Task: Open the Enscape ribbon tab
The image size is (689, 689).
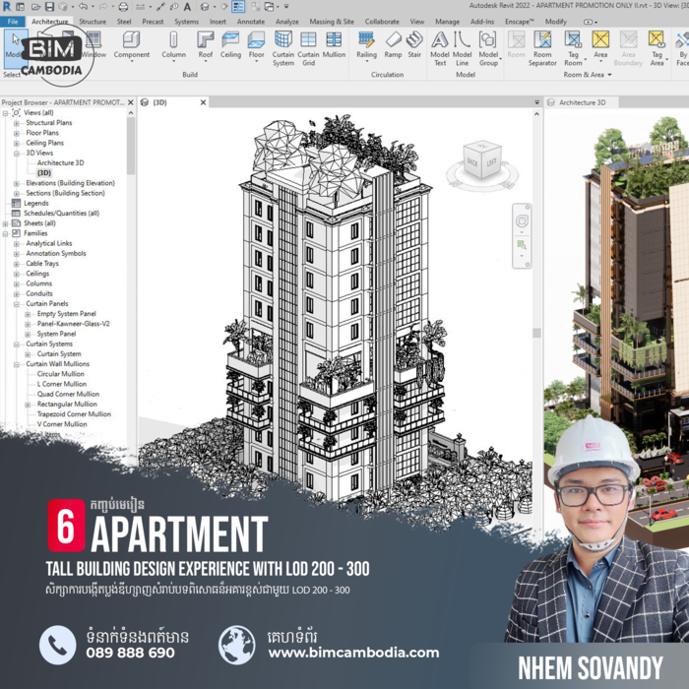Action: point(519,22)
